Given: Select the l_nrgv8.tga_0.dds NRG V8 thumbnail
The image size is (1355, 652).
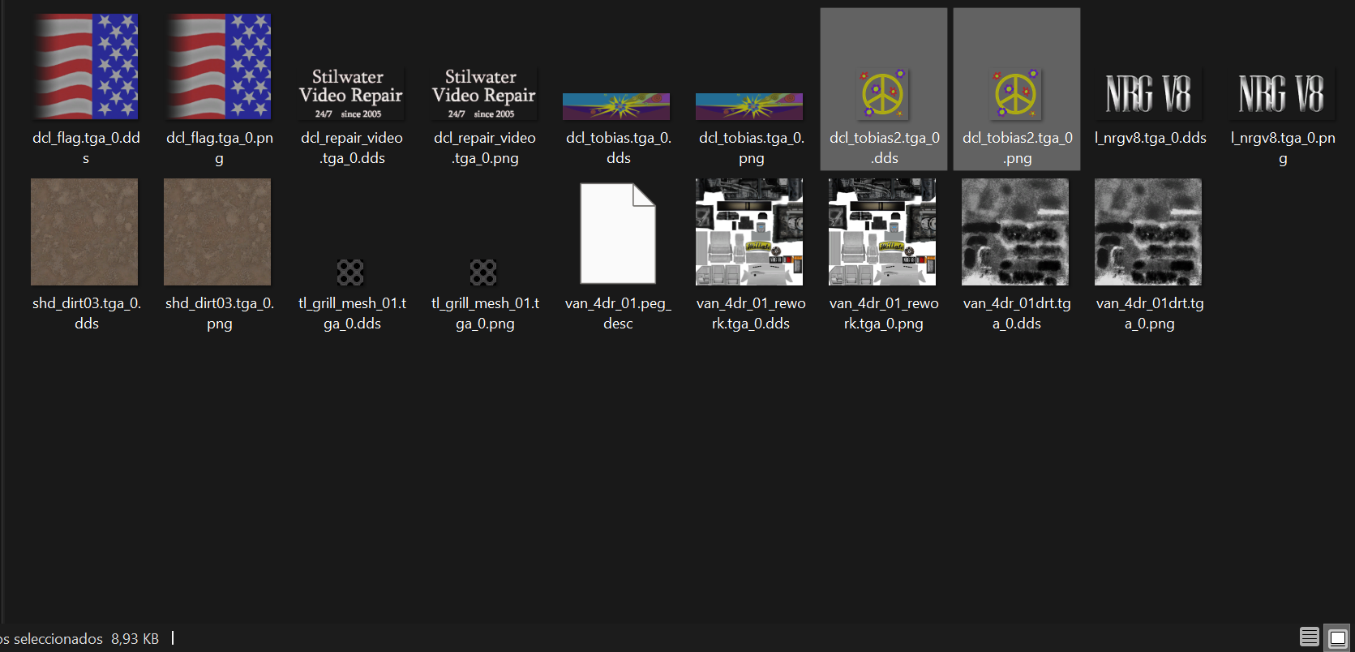Looking at the screenshot, I should [x=1148, y=94].
